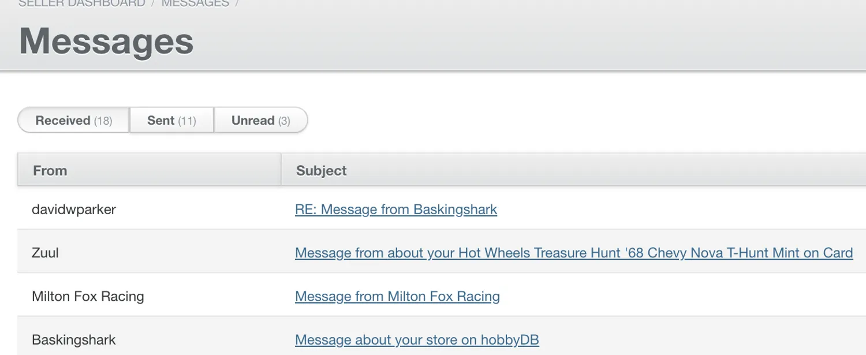The image size is (866, 355).
Task: Click the From column header
Action: [x=50, y=170]
